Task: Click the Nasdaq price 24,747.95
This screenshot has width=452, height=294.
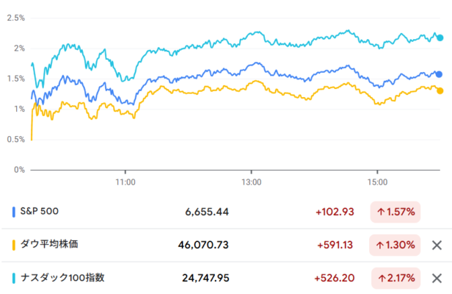Action: pyautogui.click(x=205, y=278)
